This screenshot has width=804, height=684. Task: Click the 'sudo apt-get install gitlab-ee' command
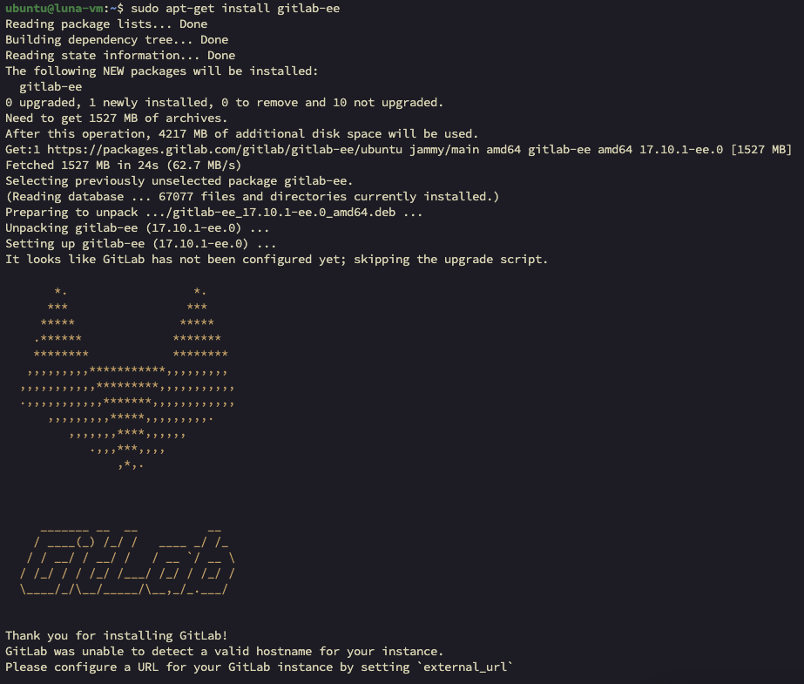pyautogui.click(x=235, y=8)
